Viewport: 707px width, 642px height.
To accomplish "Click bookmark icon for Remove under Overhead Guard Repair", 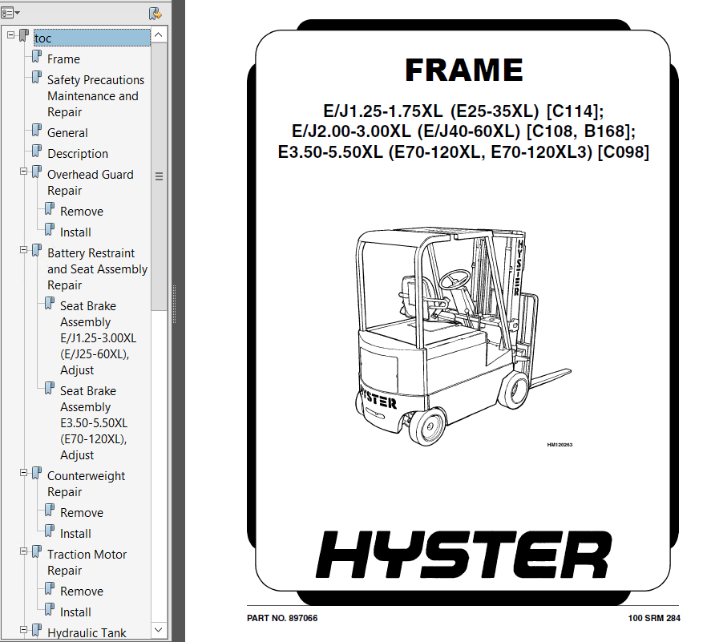I will [50, 210].
